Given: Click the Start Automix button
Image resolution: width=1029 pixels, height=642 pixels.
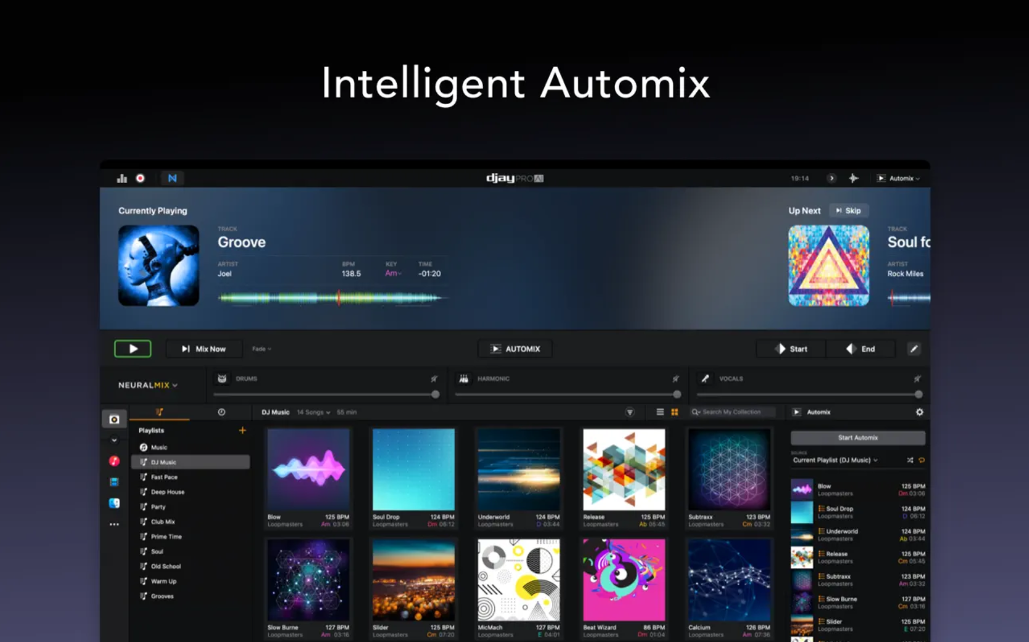Looking at the screenshot, I should pos(858,437).
